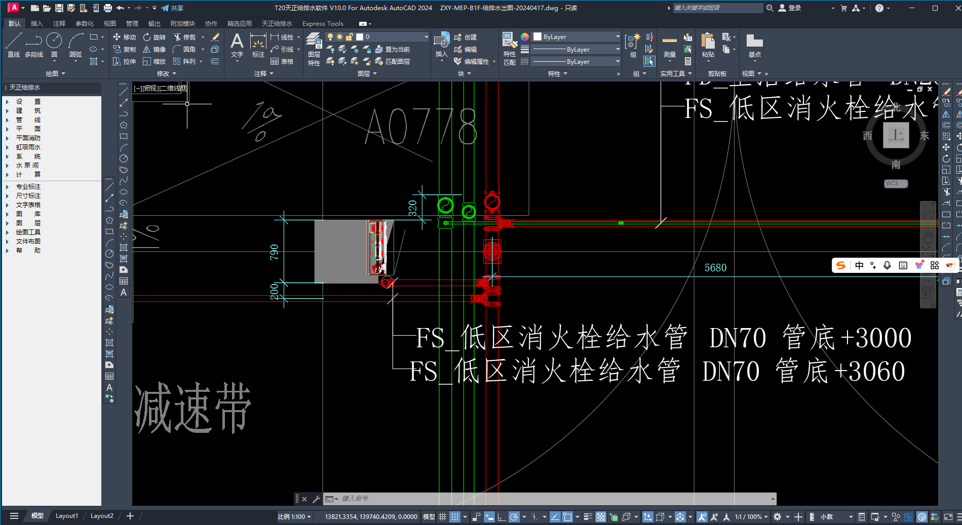
Task: Expand the 水泵间 tree item
Action: (x=7, y=166)
